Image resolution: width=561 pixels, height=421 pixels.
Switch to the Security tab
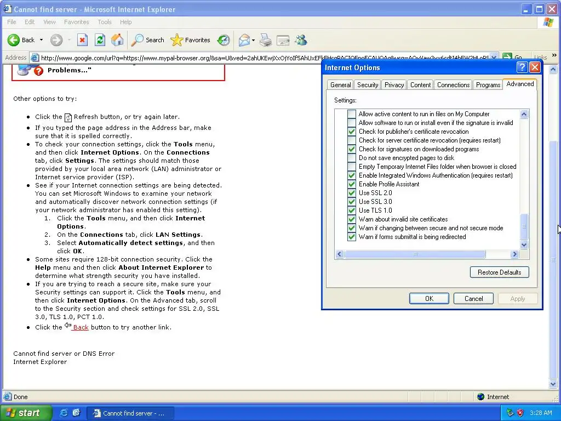pos(368,85)
